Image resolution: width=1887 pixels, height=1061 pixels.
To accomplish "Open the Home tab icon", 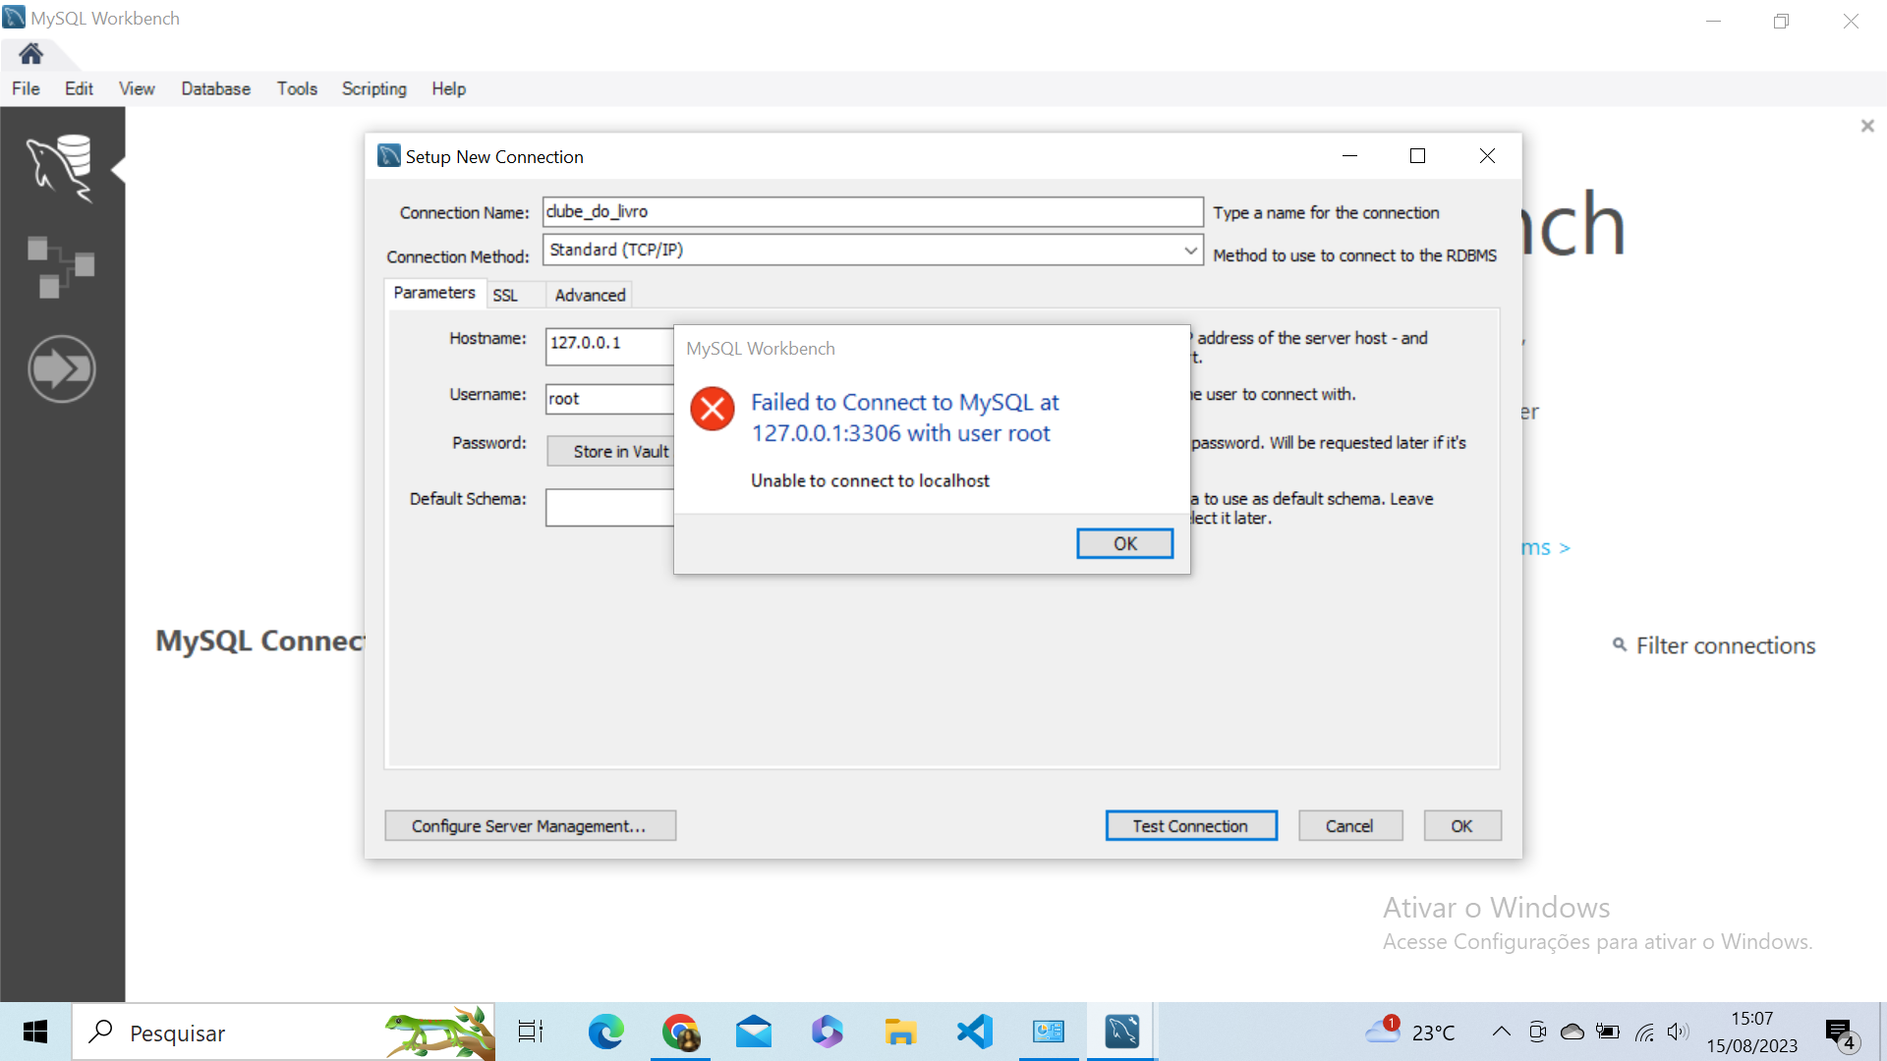I will pyautogui.click(x=30, y=54).
